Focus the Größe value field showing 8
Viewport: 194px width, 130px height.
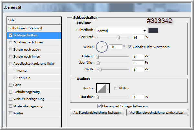tap(138, 70)
